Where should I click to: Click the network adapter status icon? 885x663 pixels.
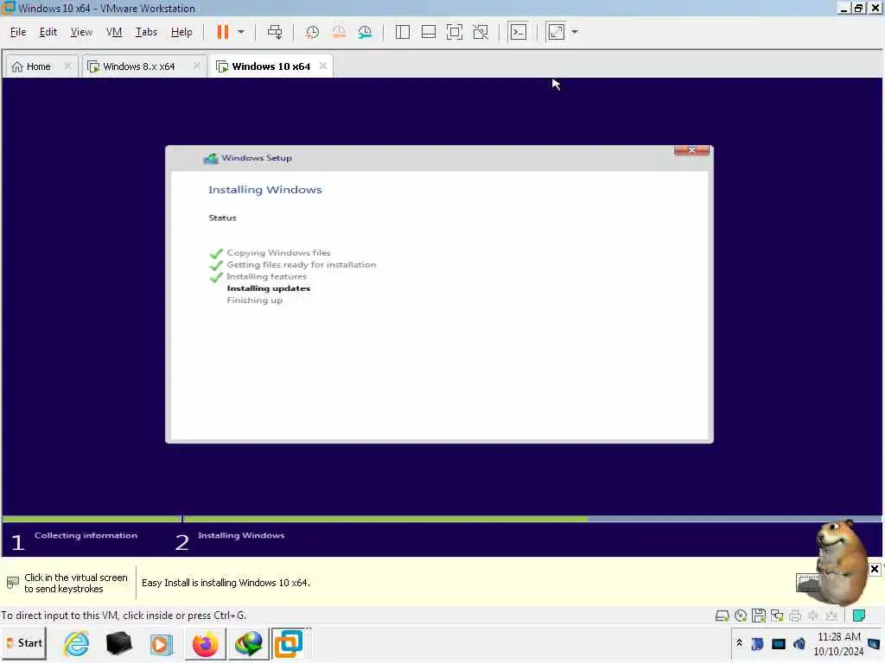pos(777,616)
